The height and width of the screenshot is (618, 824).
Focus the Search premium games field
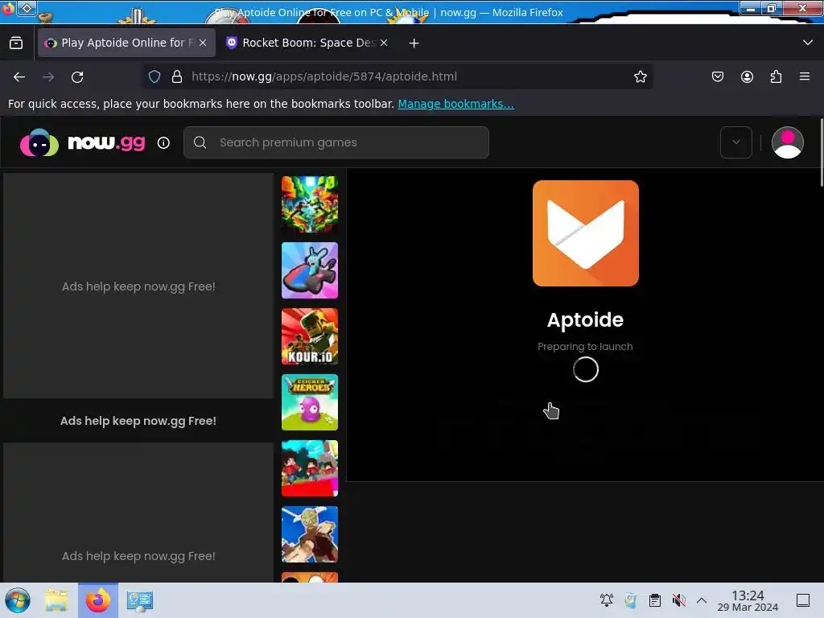336,142
